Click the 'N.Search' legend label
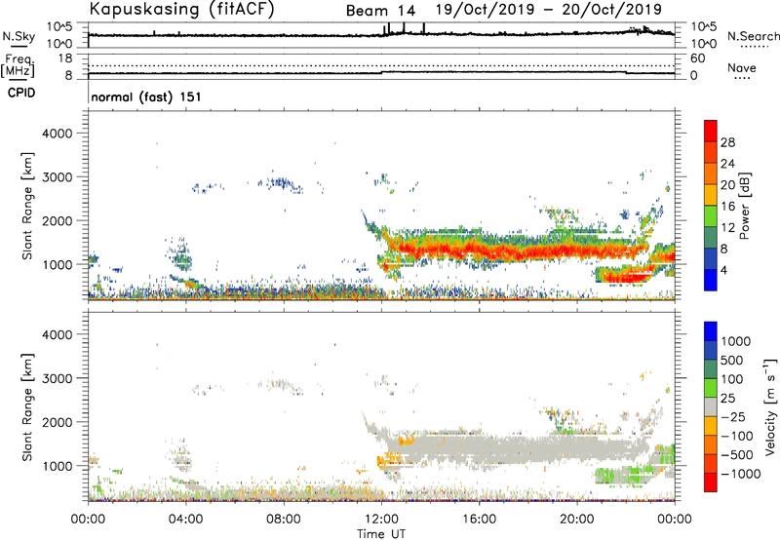Viewport: 780px width, 540px height. [x=753, y=36]
